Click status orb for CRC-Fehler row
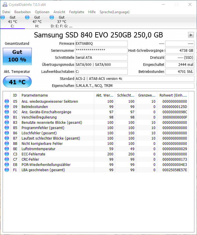The width and height of the screenshot is (197, 235). click(x=7, y=159)
